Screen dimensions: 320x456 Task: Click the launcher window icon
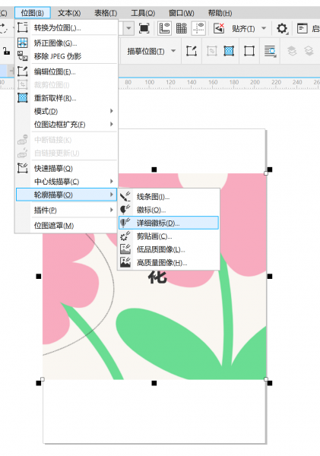(303, 28)
